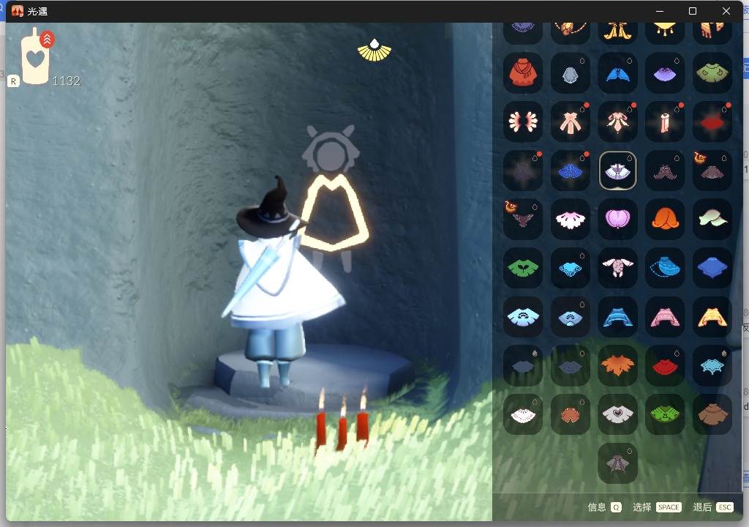The height and width of the screenshot is (527, 749).
Task: Click the red upgrade arrow badge
Action: 48,40
